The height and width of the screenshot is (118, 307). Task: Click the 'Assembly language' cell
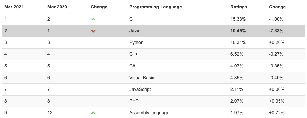pyautogui.click(x=149, y=113)
